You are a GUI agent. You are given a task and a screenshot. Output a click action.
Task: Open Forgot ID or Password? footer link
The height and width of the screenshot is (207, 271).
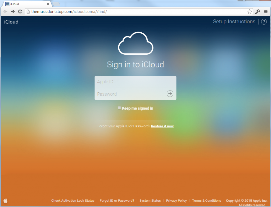click(117, 201)
